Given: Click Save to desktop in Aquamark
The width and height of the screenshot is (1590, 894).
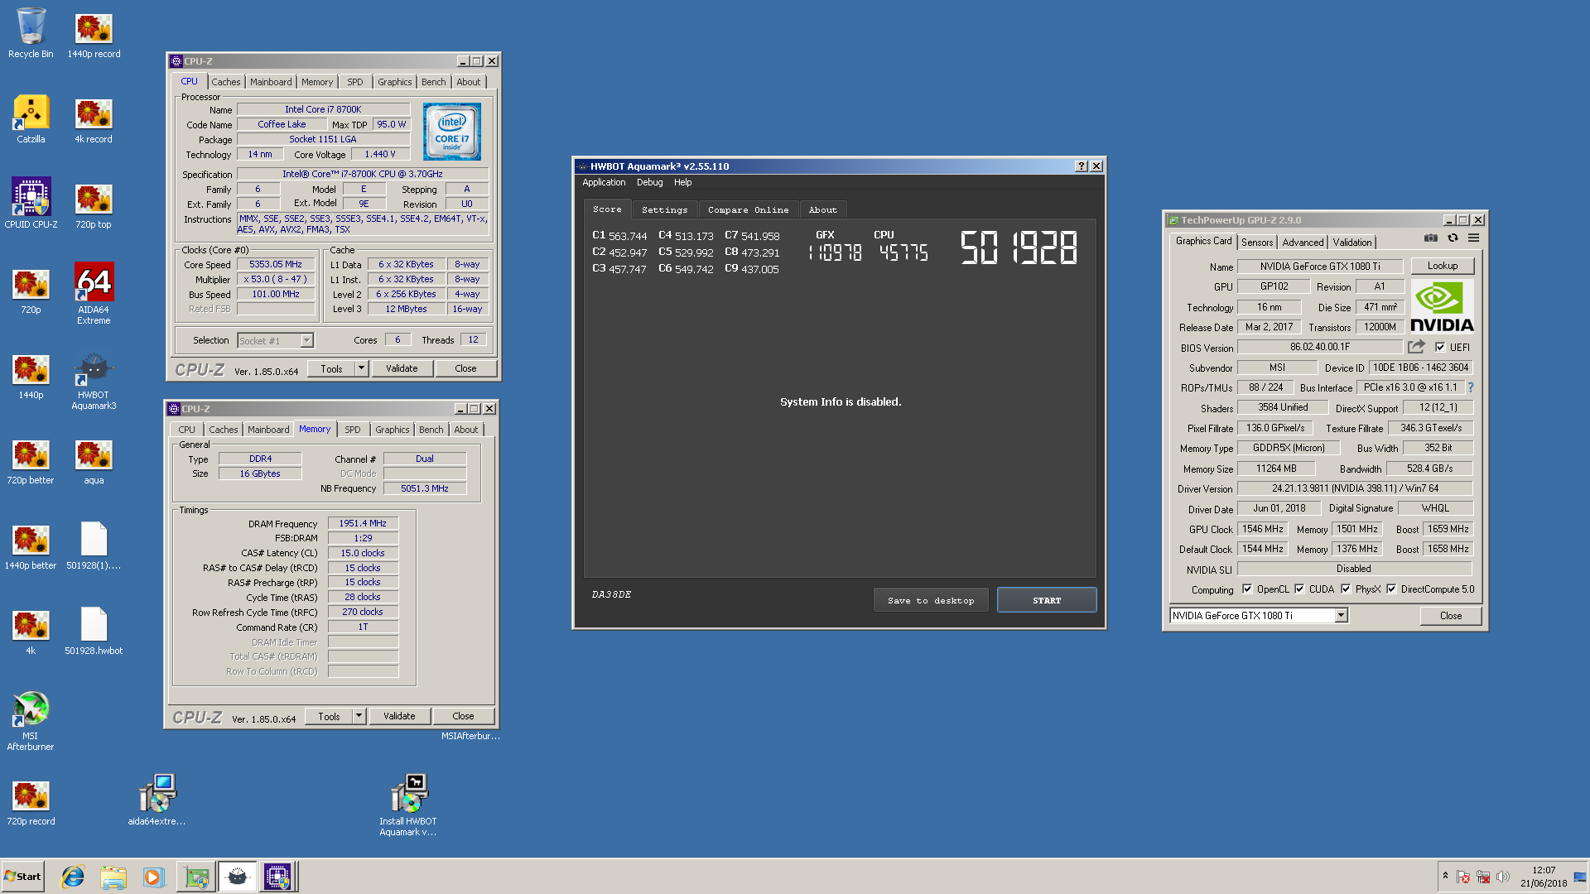Looking at the screenshot, I should 931,600.
